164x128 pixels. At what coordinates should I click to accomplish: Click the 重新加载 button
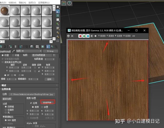(7, 99)
